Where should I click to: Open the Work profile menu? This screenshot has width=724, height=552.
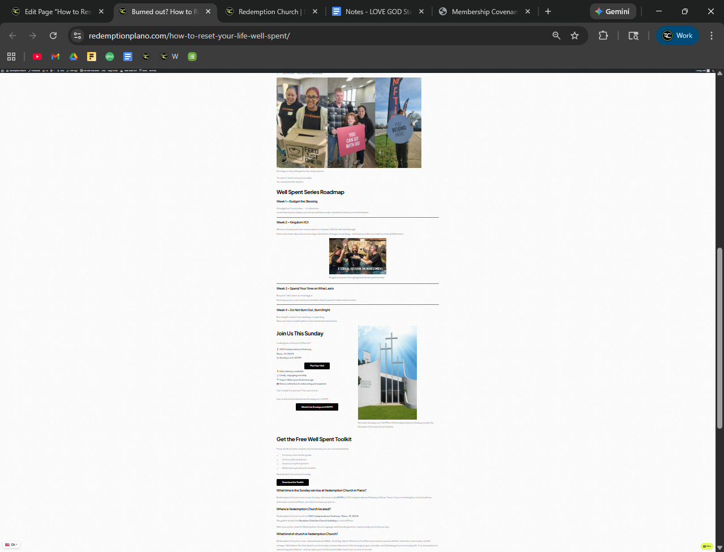pyautogui.click(x=678, y=36)
